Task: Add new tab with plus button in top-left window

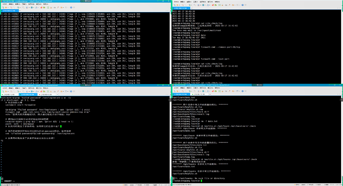Action: (20, 11)
